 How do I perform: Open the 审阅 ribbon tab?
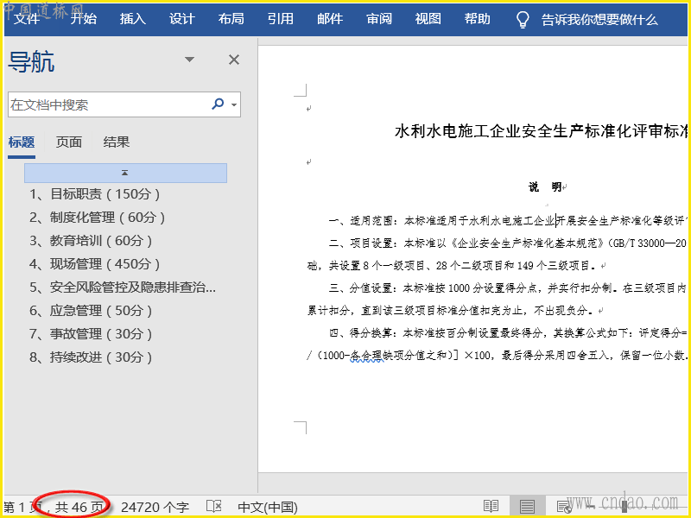[x=379, y=19]
